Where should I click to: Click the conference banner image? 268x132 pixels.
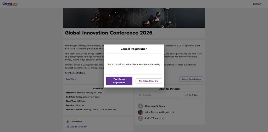click(x=134, y=18)
